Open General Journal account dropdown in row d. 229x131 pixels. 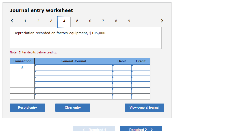click(73, 67)
